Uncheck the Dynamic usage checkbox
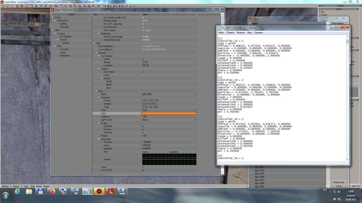Screen dimensions: 362x203 point(143,129)
